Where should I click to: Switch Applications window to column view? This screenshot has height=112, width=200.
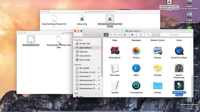pos(115,35)
